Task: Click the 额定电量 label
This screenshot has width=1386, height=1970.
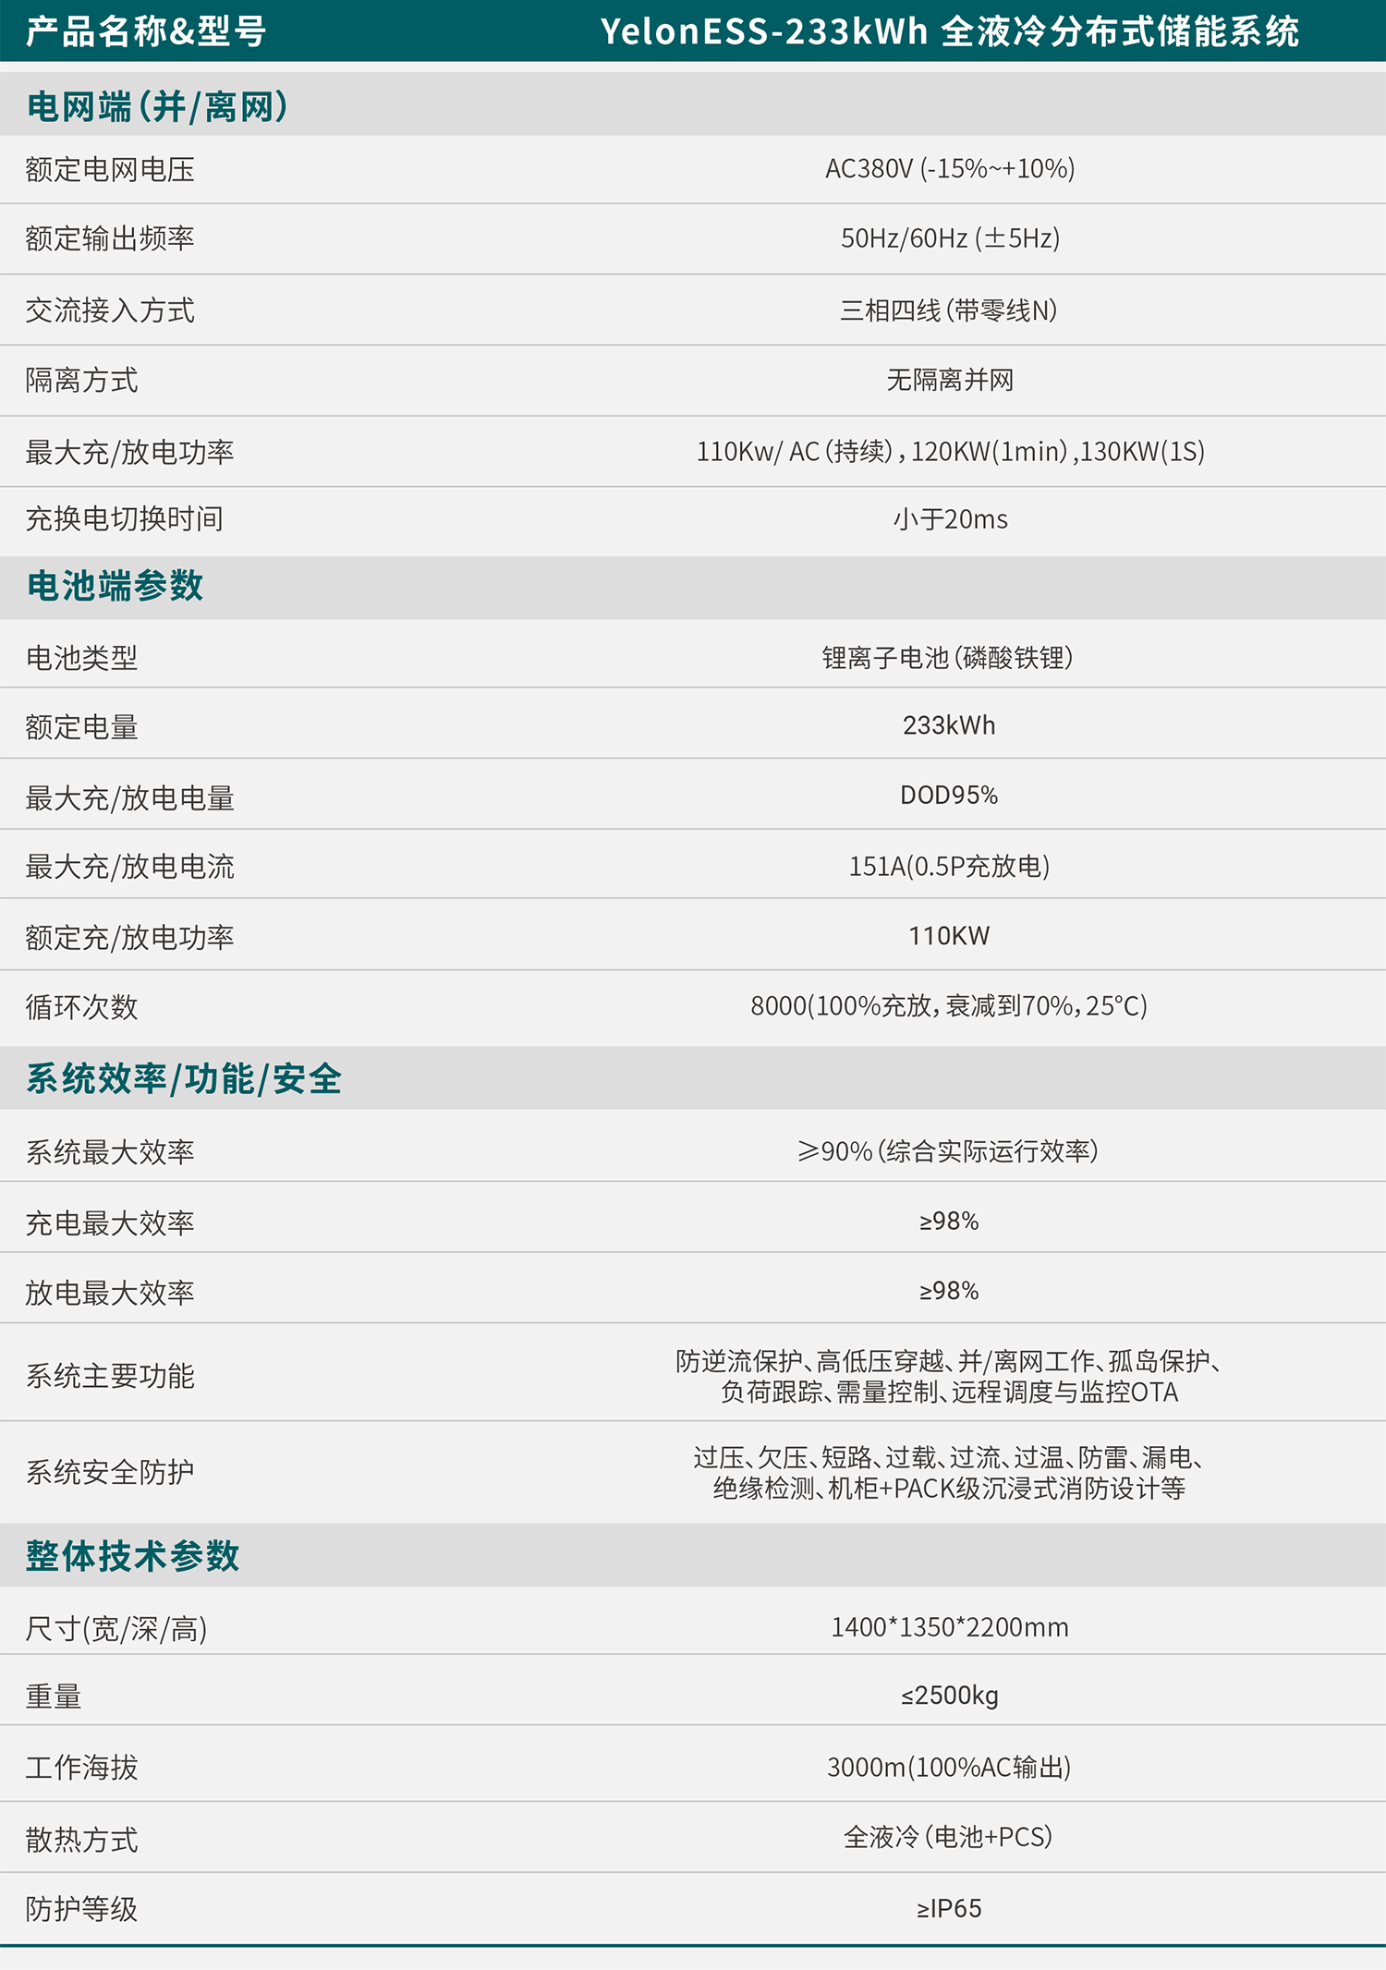Action: (x=82, y=727)
